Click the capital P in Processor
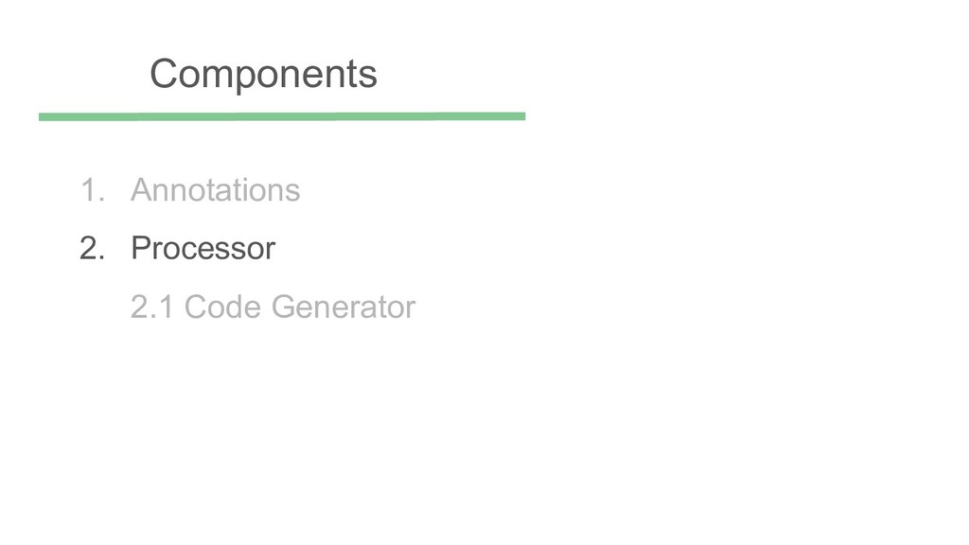The height and width of the screenshot is (545, 969). pyautogui.click(x=140, y=249)
